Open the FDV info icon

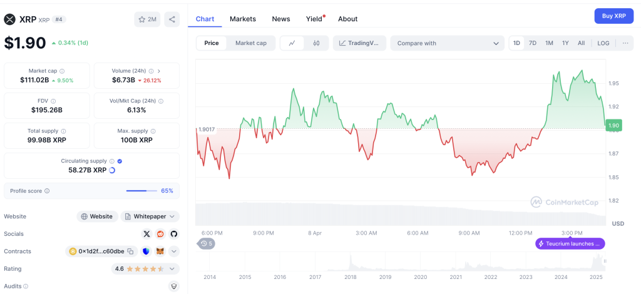coord(53,101)
